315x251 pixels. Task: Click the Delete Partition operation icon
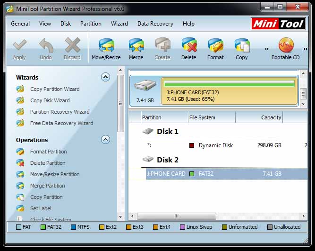20,163
